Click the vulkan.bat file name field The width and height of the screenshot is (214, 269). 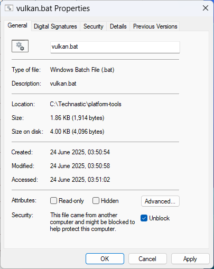[115, 47]
